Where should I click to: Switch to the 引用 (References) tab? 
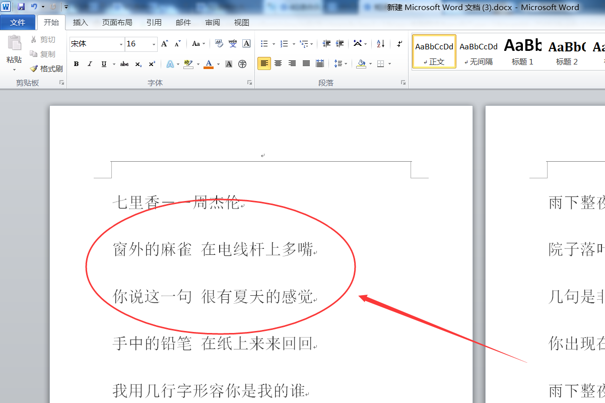[x=154, y=23]
